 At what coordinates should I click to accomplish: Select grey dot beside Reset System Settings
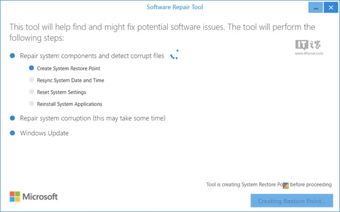click(31, 92)
